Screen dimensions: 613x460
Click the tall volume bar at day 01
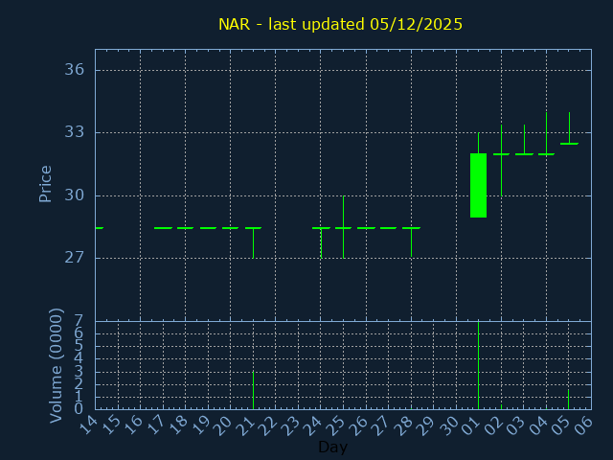pos(478,365)
